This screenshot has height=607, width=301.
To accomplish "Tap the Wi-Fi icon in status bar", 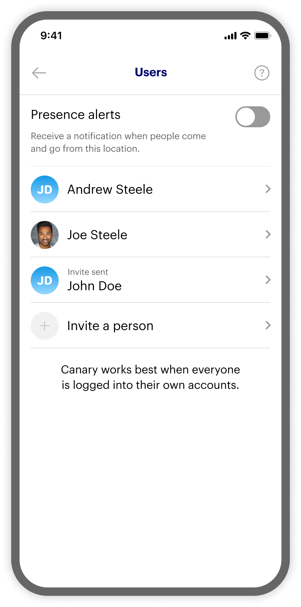I will pos(245,36).
